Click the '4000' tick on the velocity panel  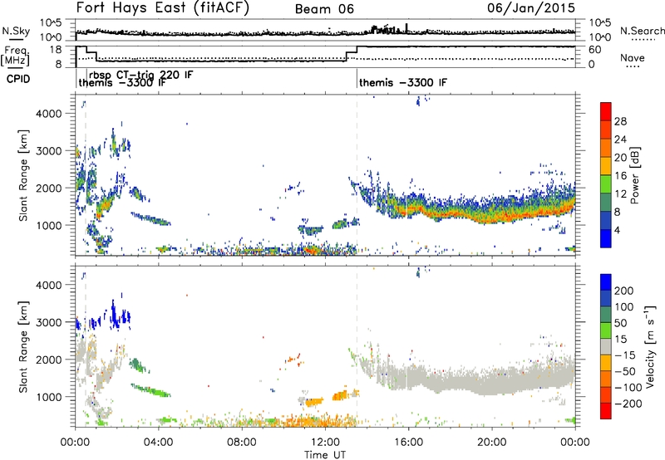[49, 285]
